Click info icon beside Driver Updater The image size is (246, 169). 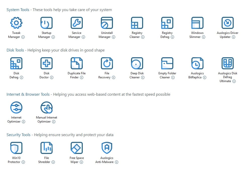(234, 37)
